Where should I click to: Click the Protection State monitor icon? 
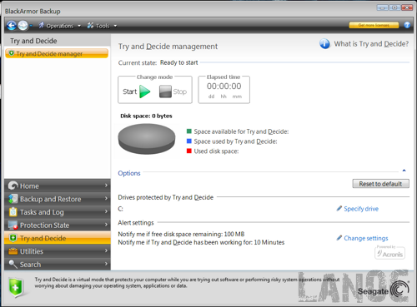pos(13,225)
